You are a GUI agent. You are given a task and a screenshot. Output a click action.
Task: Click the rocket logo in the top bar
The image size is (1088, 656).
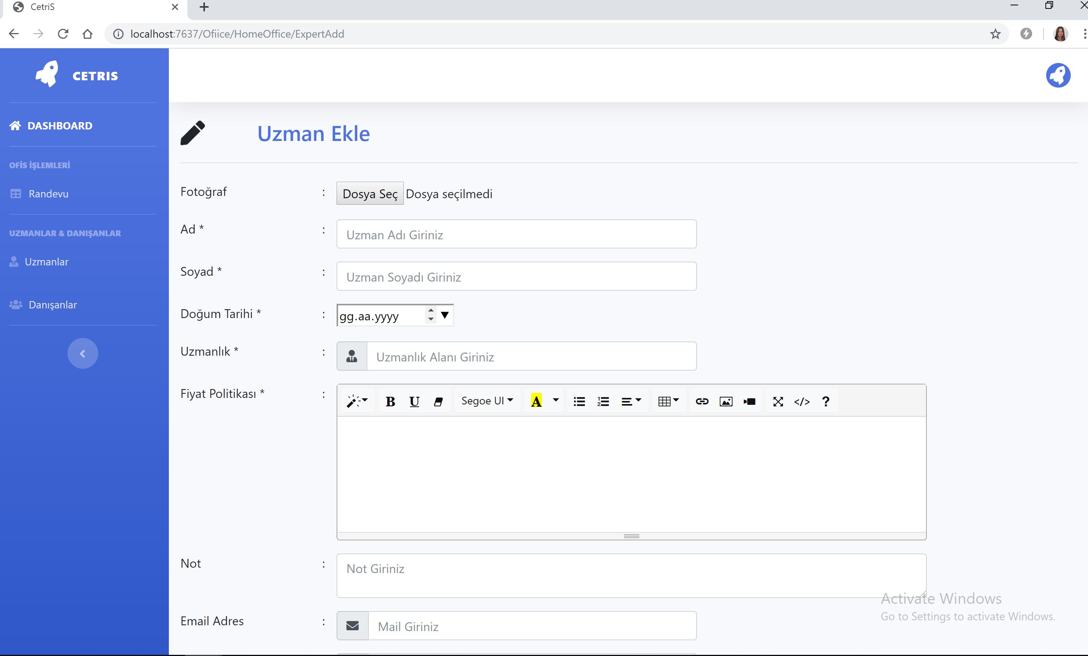click(1058, 75)
